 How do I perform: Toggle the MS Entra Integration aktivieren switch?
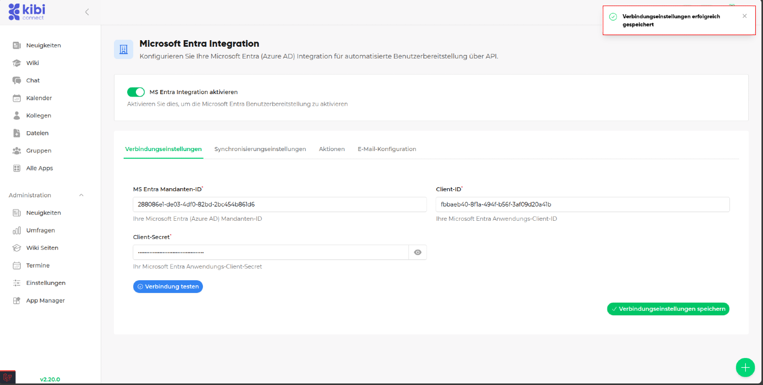click(x=136, y=92)
